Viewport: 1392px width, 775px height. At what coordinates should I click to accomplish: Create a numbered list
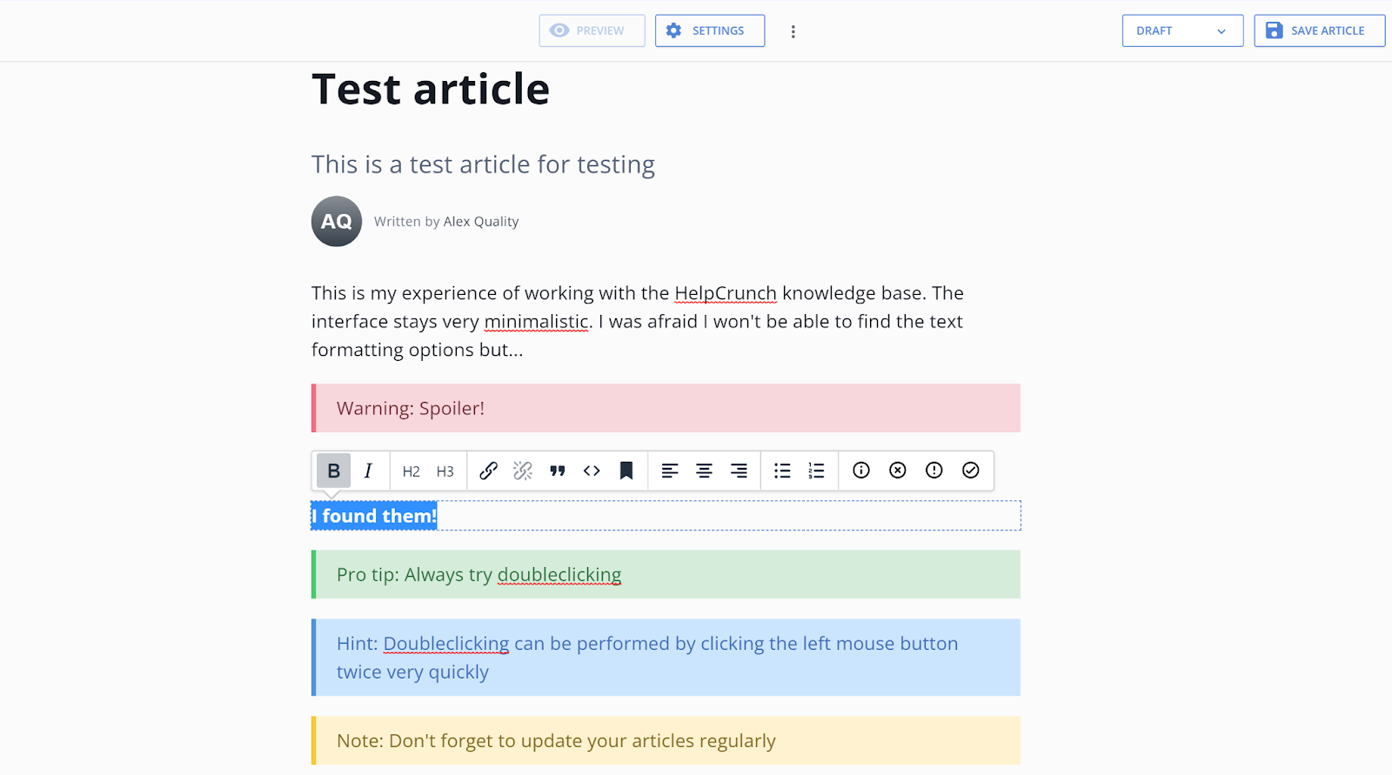(x=816, y=471)
